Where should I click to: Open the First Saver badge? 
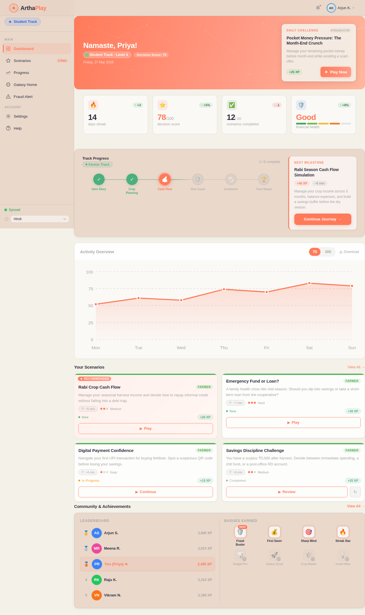[x=275, y=532]
